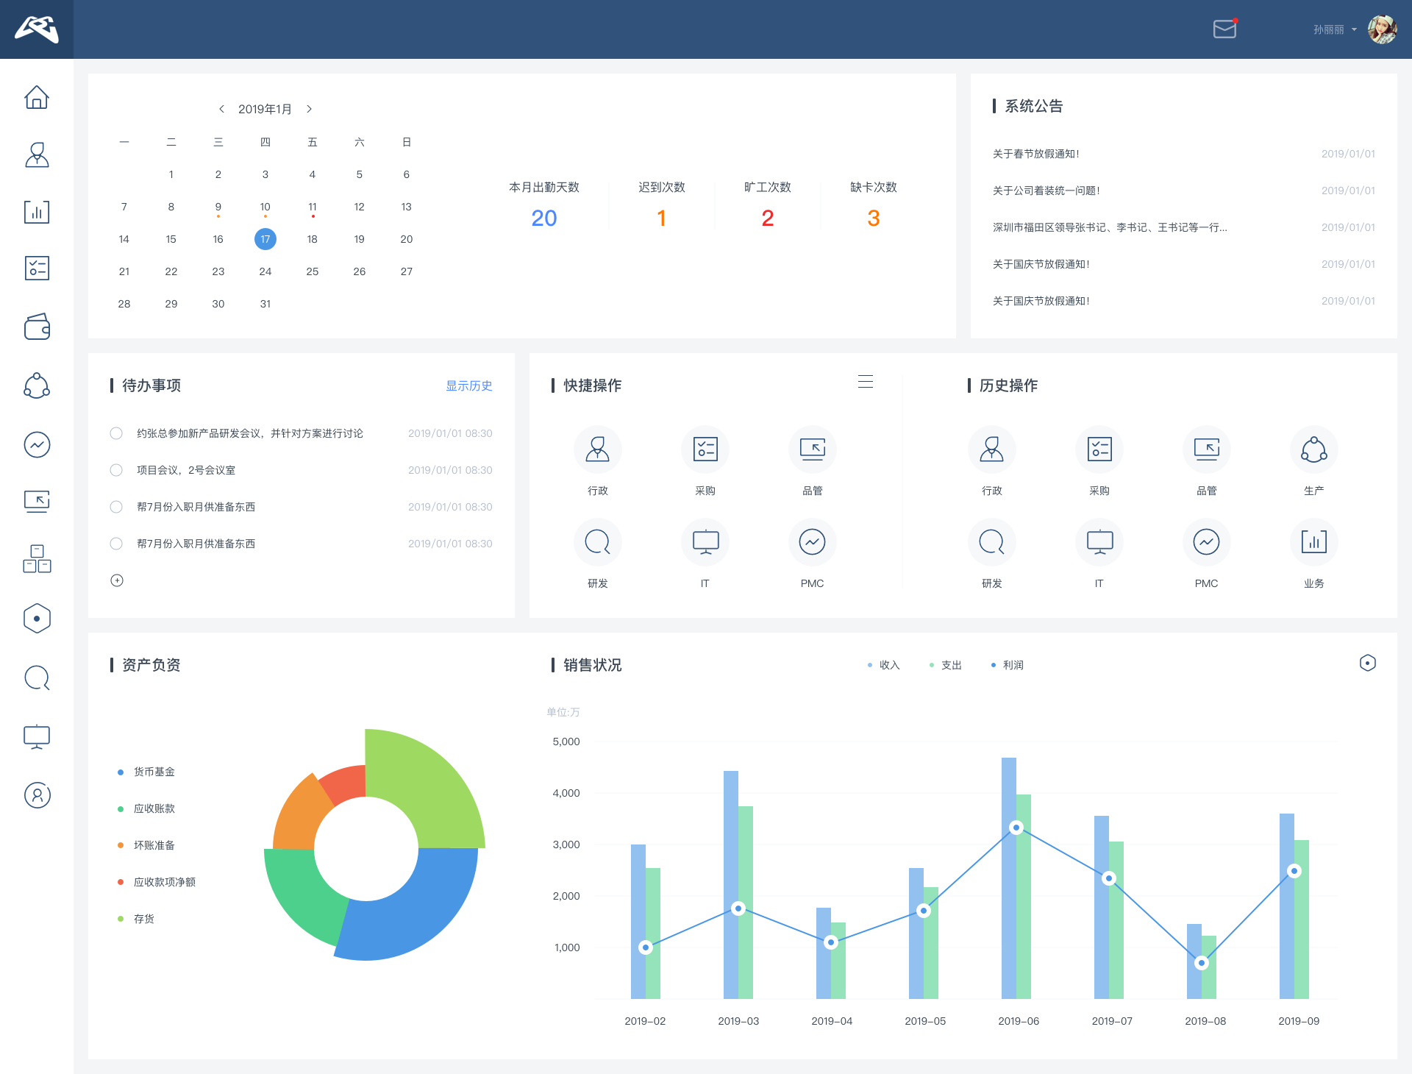This screenshot has height=1074, width=1412.
Task: Go to previous month in calendar
Action: point(221,109)
